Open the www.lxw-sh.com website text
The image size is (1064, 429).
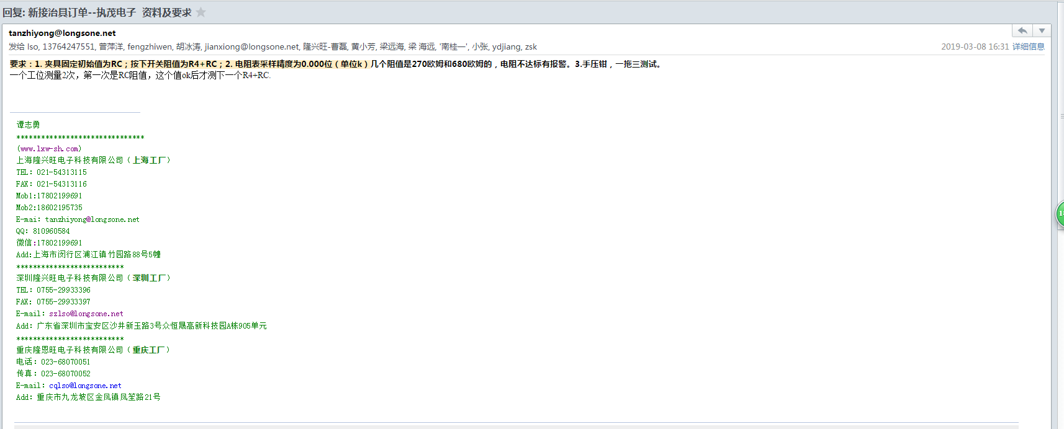pos(49,149)
